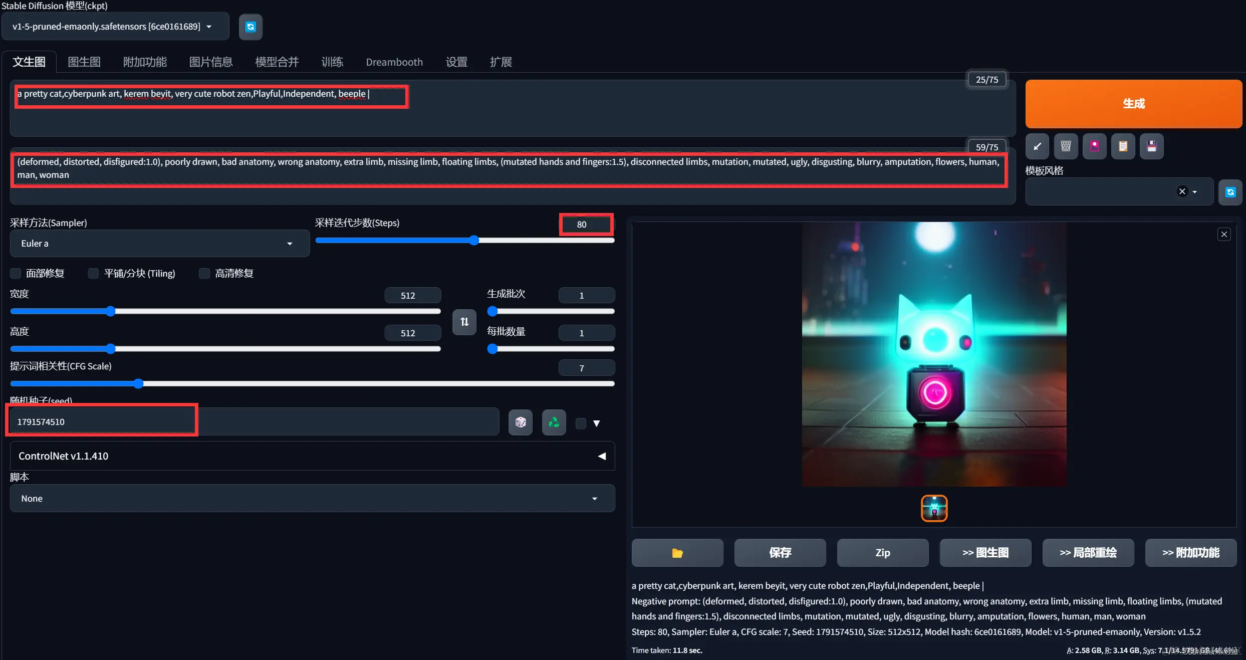The width and height of the screenshot is (1246, 660).
Task: Click the refresh checkpoint model icon
Action: pos(251,27)
